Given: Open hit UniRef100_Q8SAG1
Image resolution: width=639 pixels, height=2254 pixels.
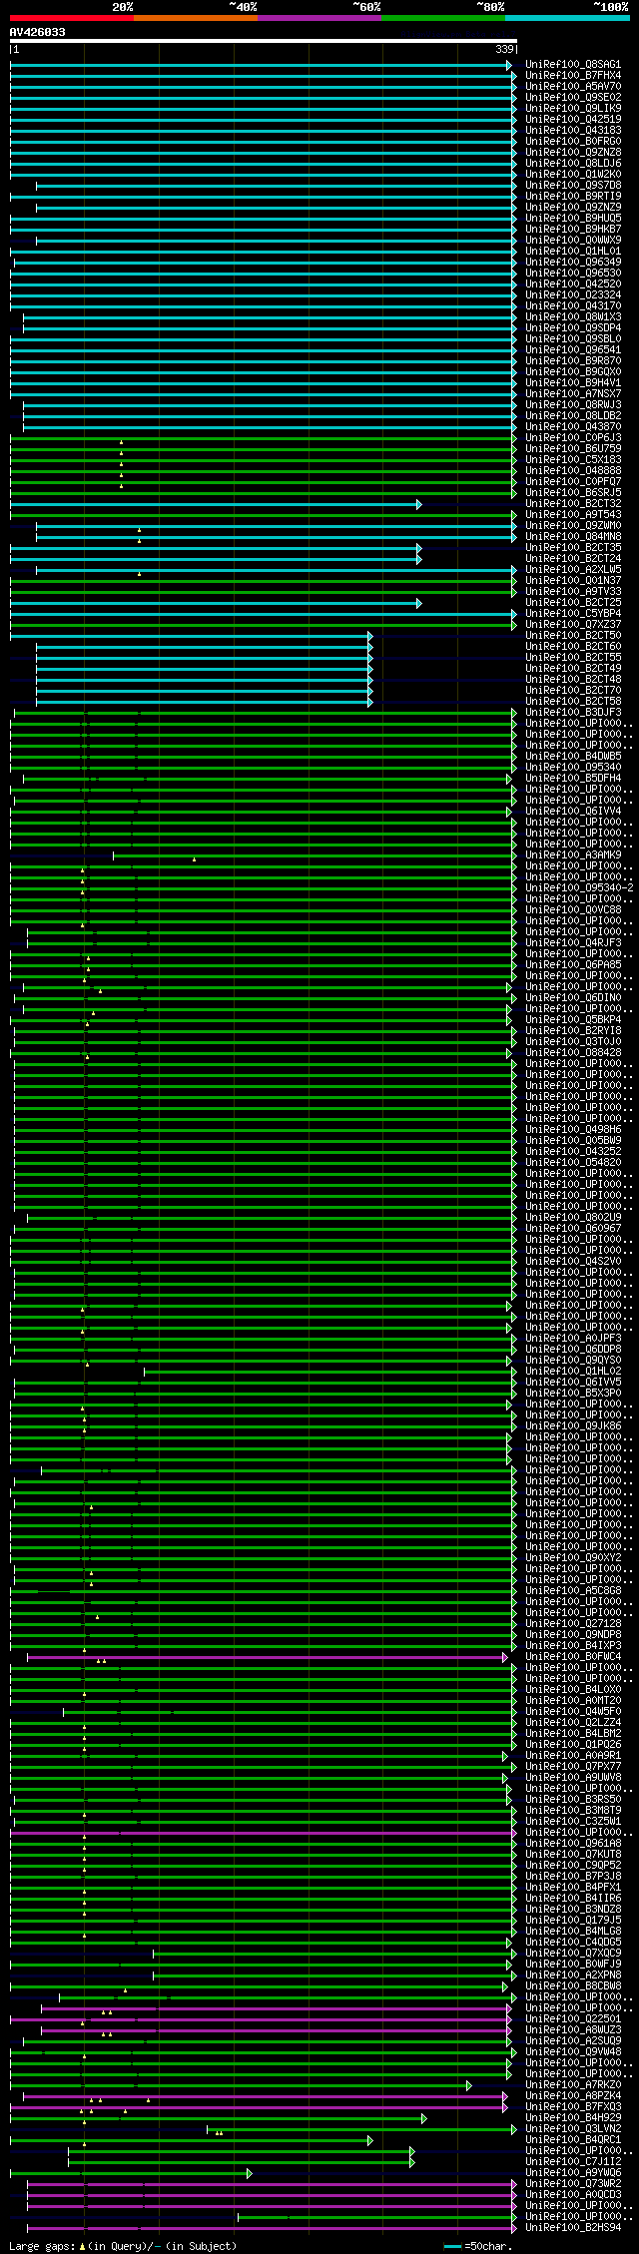Looking at the screenshot, I should (573, 65).
